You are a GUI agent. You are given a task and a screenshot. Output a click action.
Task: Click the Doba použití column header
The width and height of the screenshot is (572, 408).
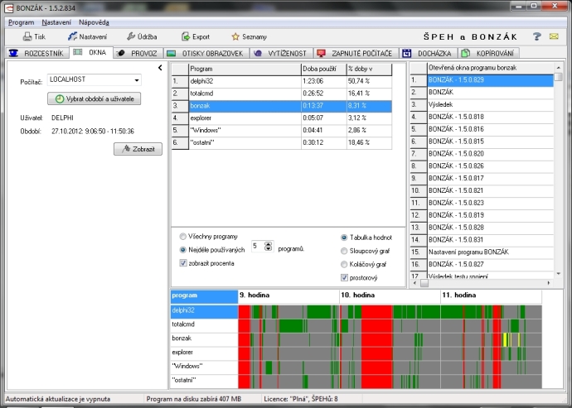point(324,69)
